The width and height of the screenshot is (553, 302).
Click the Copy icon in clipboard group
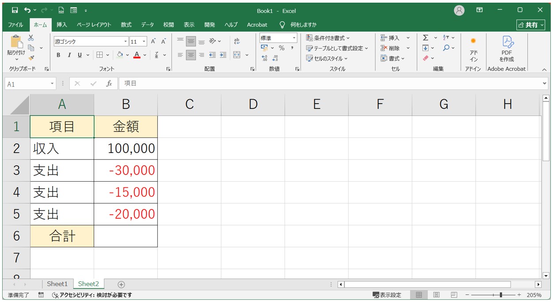pyautogui.click(x=31, y=48)
